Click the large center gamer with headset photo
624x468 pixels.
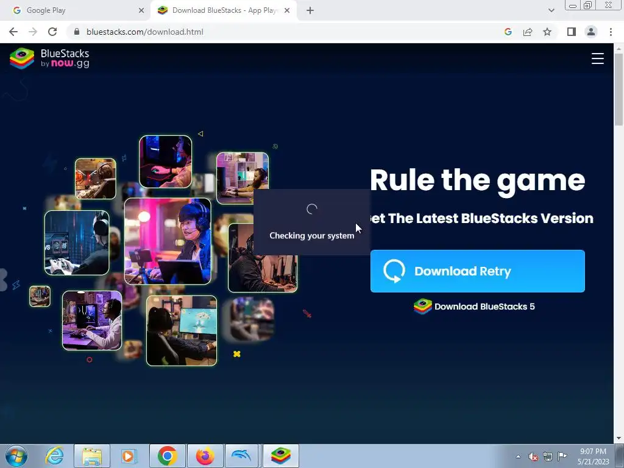(x=168, y=241)
